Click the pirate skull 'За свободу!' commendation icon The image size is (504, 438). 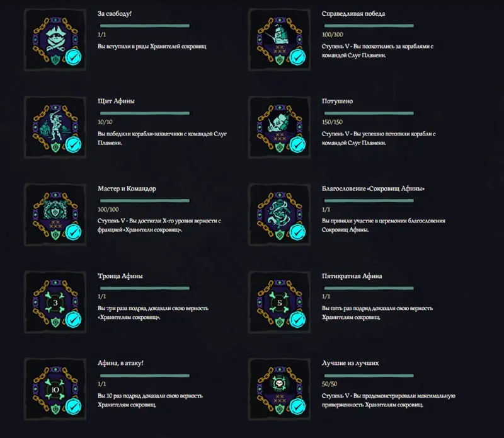pos(55,40)
